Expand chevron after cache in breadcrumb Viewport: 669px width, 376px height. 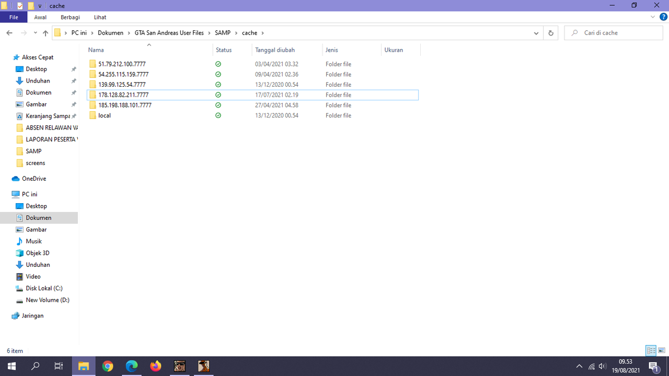point(262,33)
